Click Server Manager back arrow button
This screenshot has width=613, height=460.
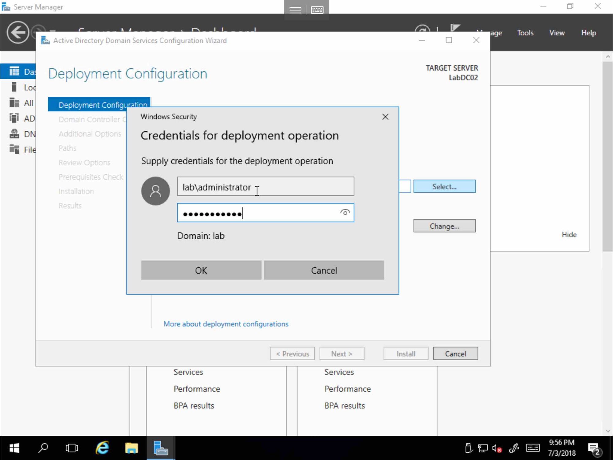tap(18, 32)
